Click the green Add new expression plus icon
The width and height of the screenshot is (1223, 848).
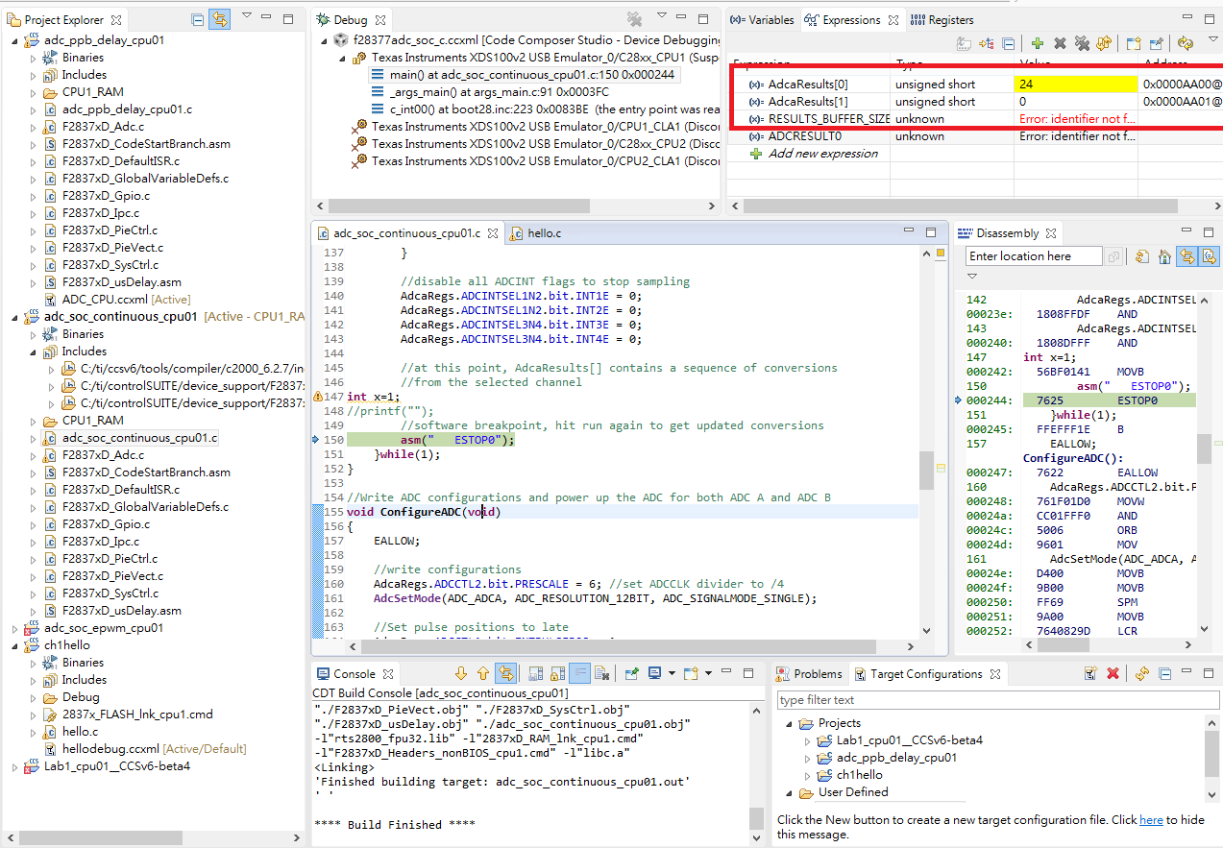(1038, 43)
